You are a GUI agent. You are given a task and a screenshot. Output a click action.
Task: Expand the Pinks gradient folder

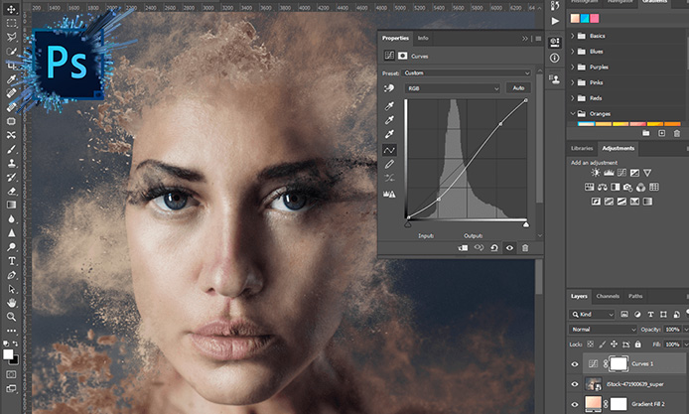[x=573, y=82]
